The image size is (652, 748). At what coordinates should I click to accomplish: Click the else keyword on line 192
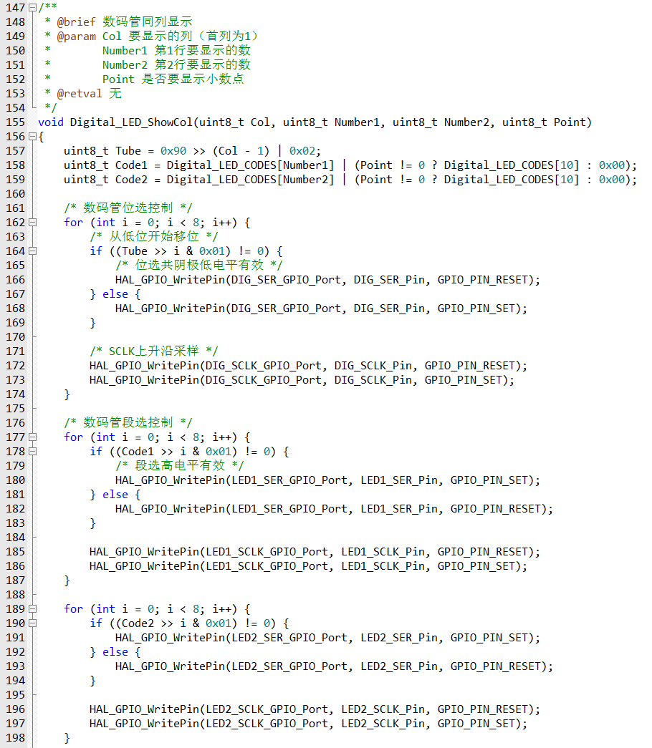click(x=115, y=651)
